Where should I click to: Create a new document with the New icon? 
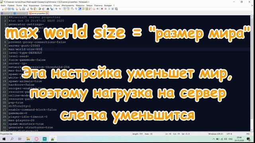3,9
